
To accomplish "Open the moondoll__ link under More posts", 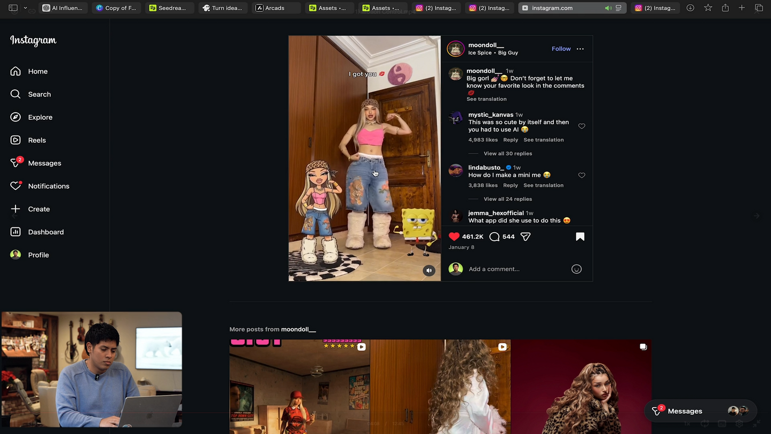I will (x=298, y=329).
